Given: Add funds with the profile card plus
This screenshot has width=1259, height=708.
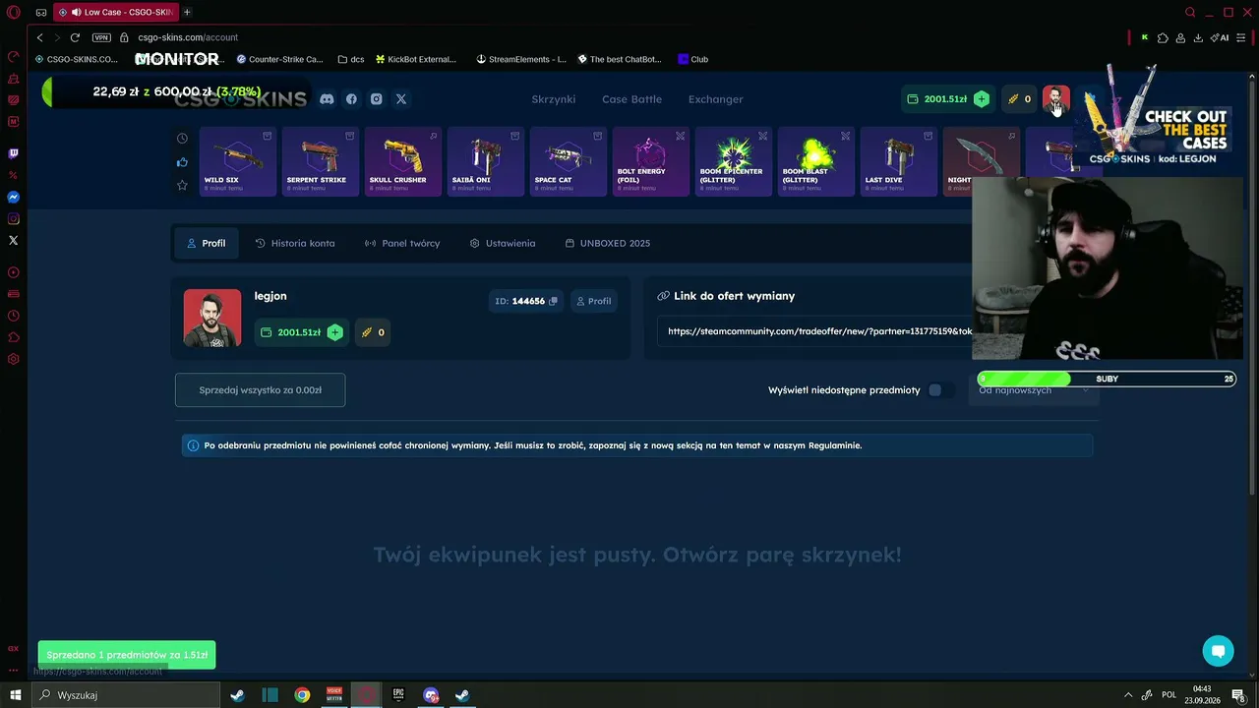Looking at the screenshot, I should (334, 332).
